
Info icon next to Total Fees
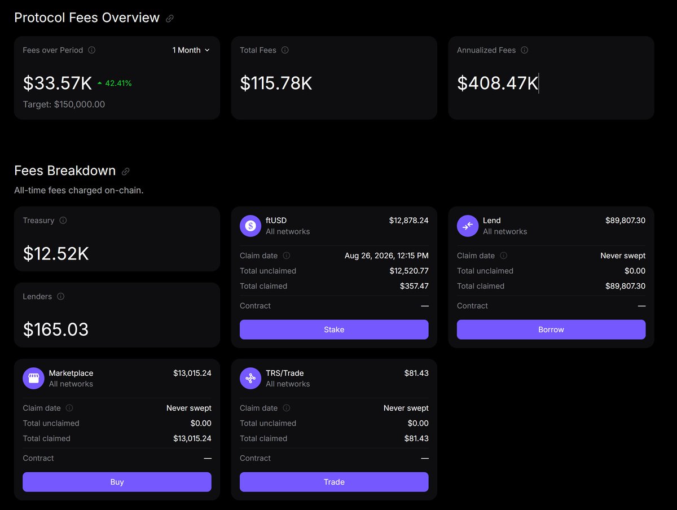click(285, 50)
